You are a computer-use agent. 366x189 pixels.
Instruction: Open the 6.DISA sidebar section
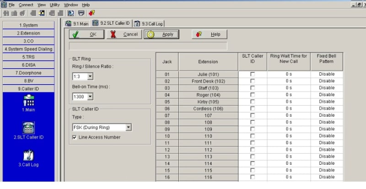[x=28, y=65]
